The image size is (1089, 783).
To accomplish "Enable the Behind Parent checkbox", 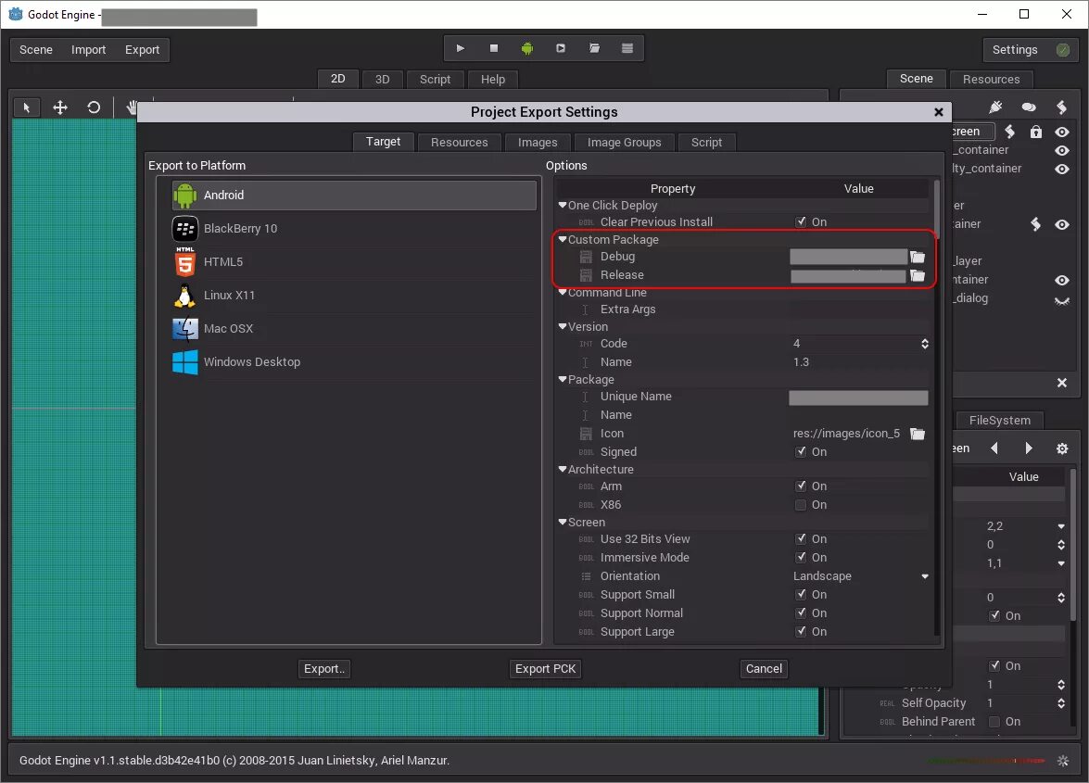I will [994, 722].
